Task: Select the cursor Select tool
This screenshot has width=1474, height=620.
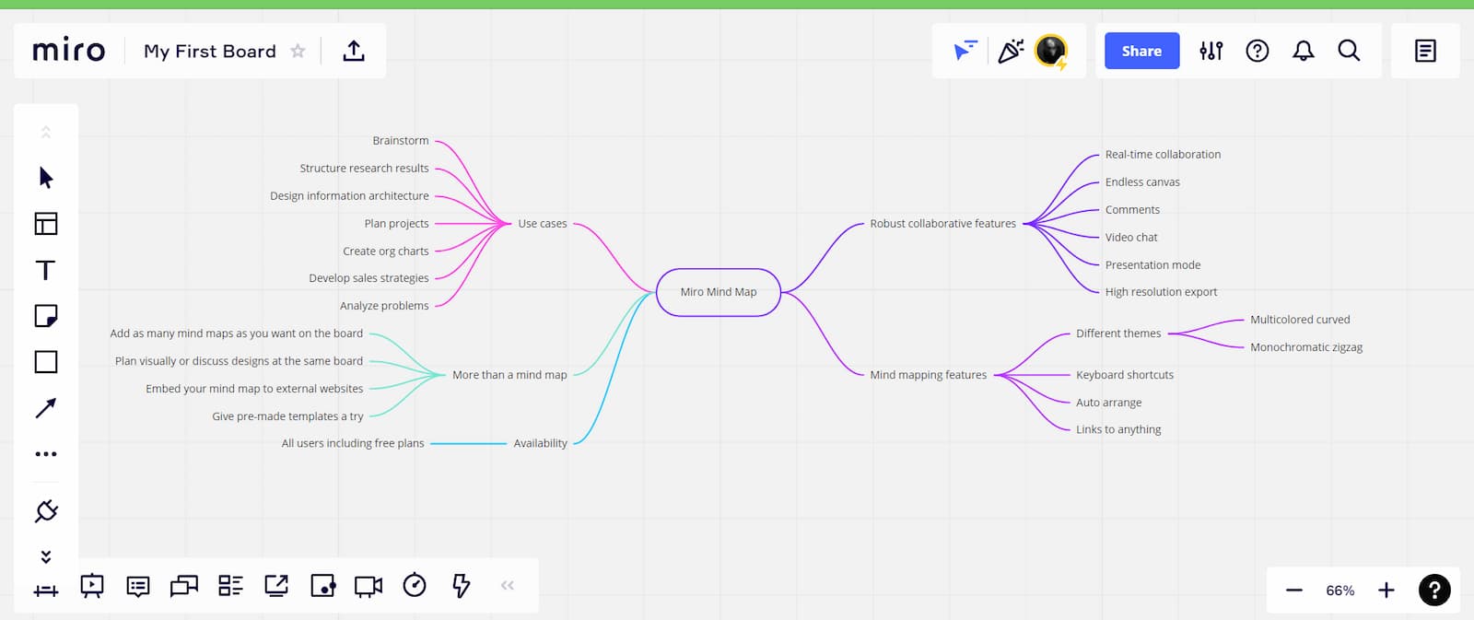Action: (46, 177)
